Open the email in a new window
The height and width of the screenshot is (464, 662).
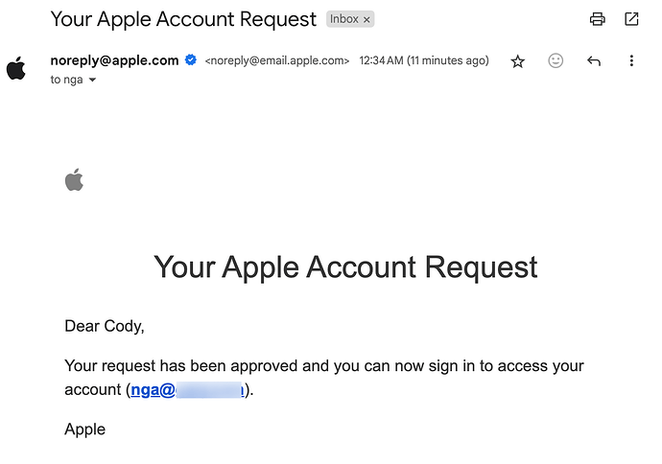coord(631,19)
